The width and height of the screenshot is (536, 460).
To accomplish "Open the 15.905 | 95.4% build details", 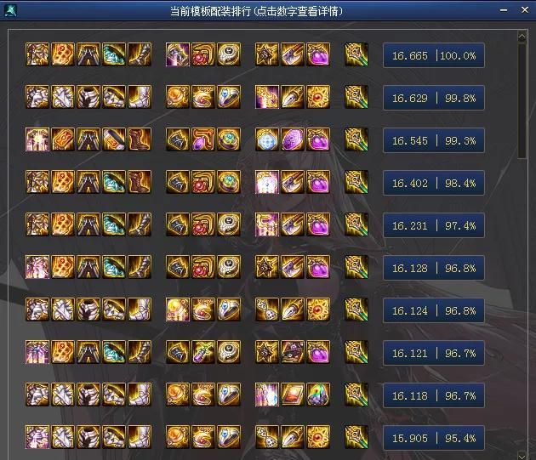I will coord(433,438).
